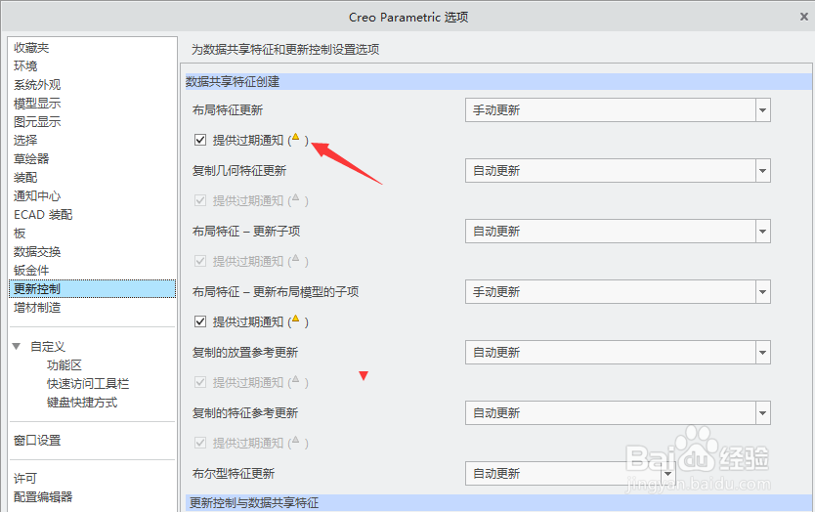Uncheck 提供过期通知 under 布局特征更新

pos(200,140)
